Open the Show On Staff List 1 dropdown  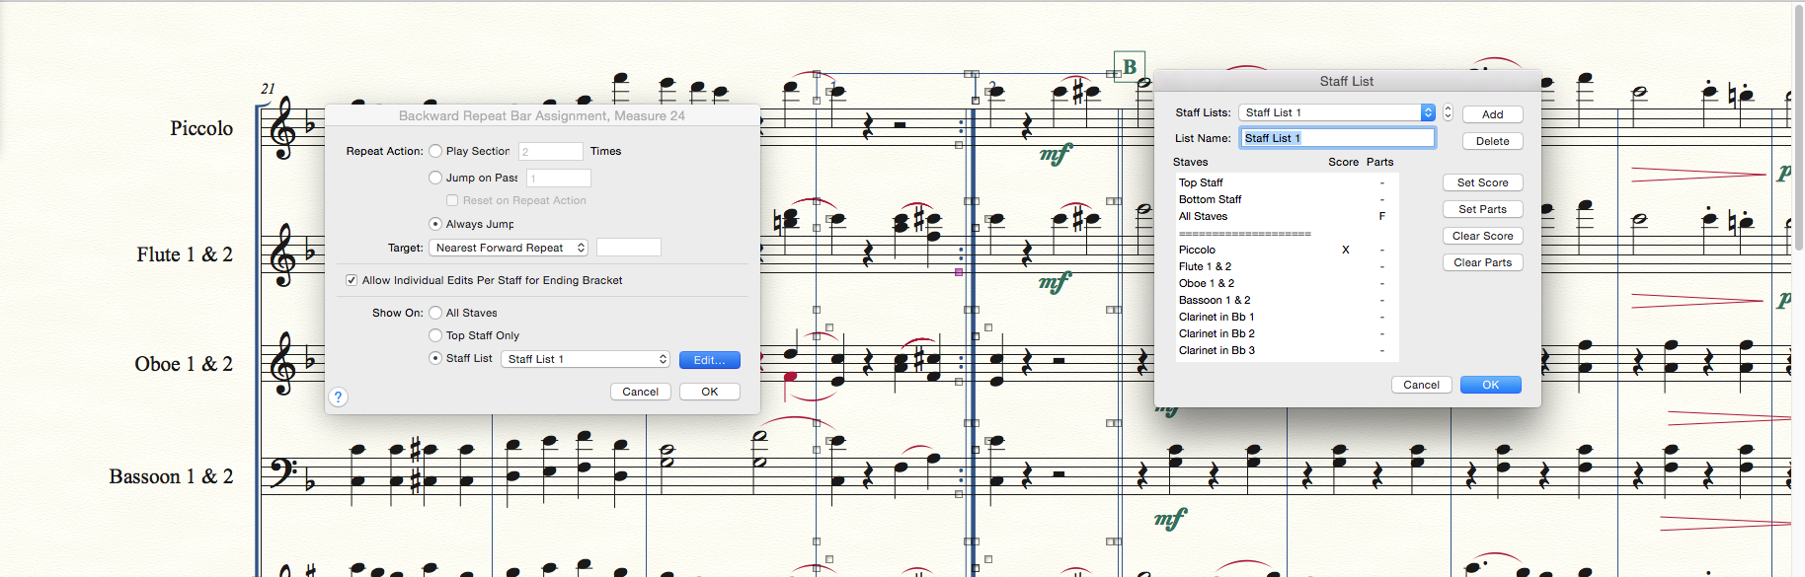(x=586, y=359)
